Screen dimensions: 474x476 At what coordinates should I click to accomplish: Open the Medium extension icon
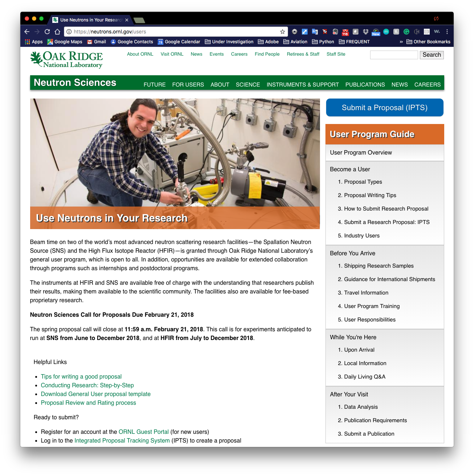(x=386, y=32)
